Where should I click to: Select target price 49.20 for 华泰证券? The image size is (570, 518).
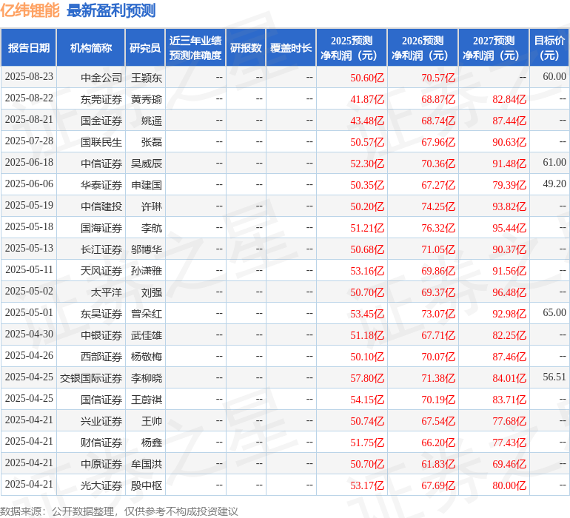pyautogui.click(x=554, y=184)
